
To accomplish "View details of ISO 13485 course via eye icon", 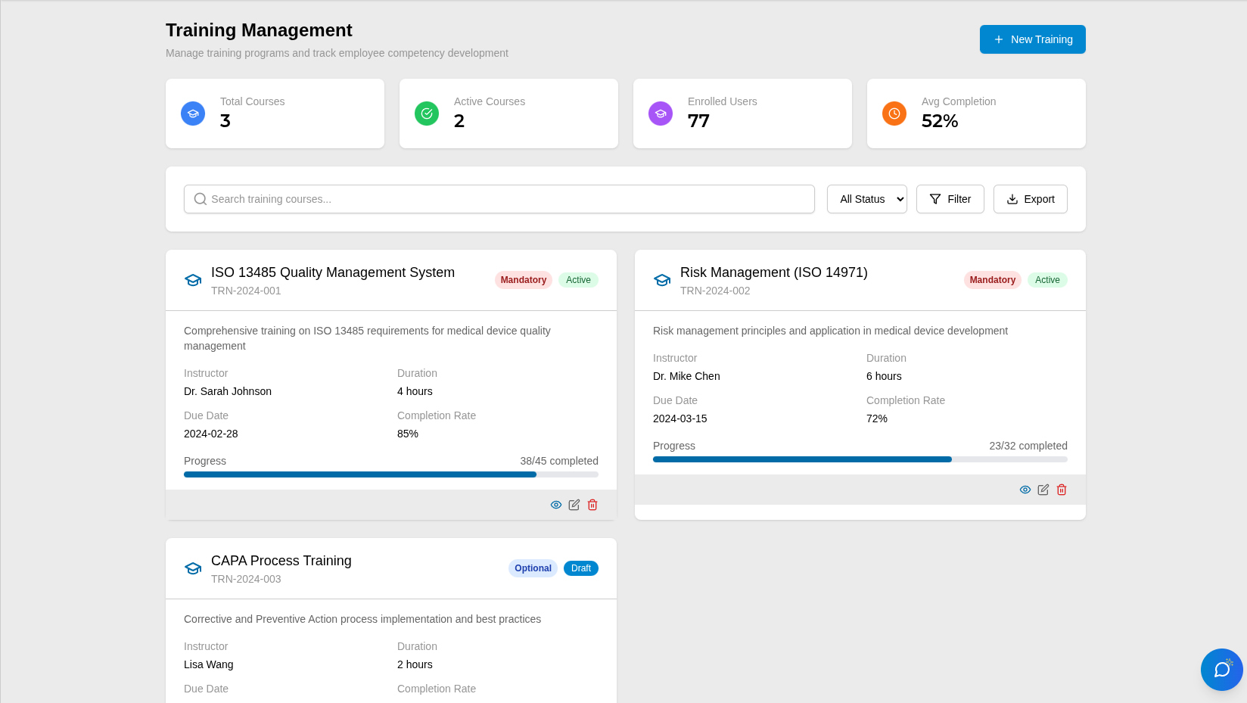I will pos(556,505).
